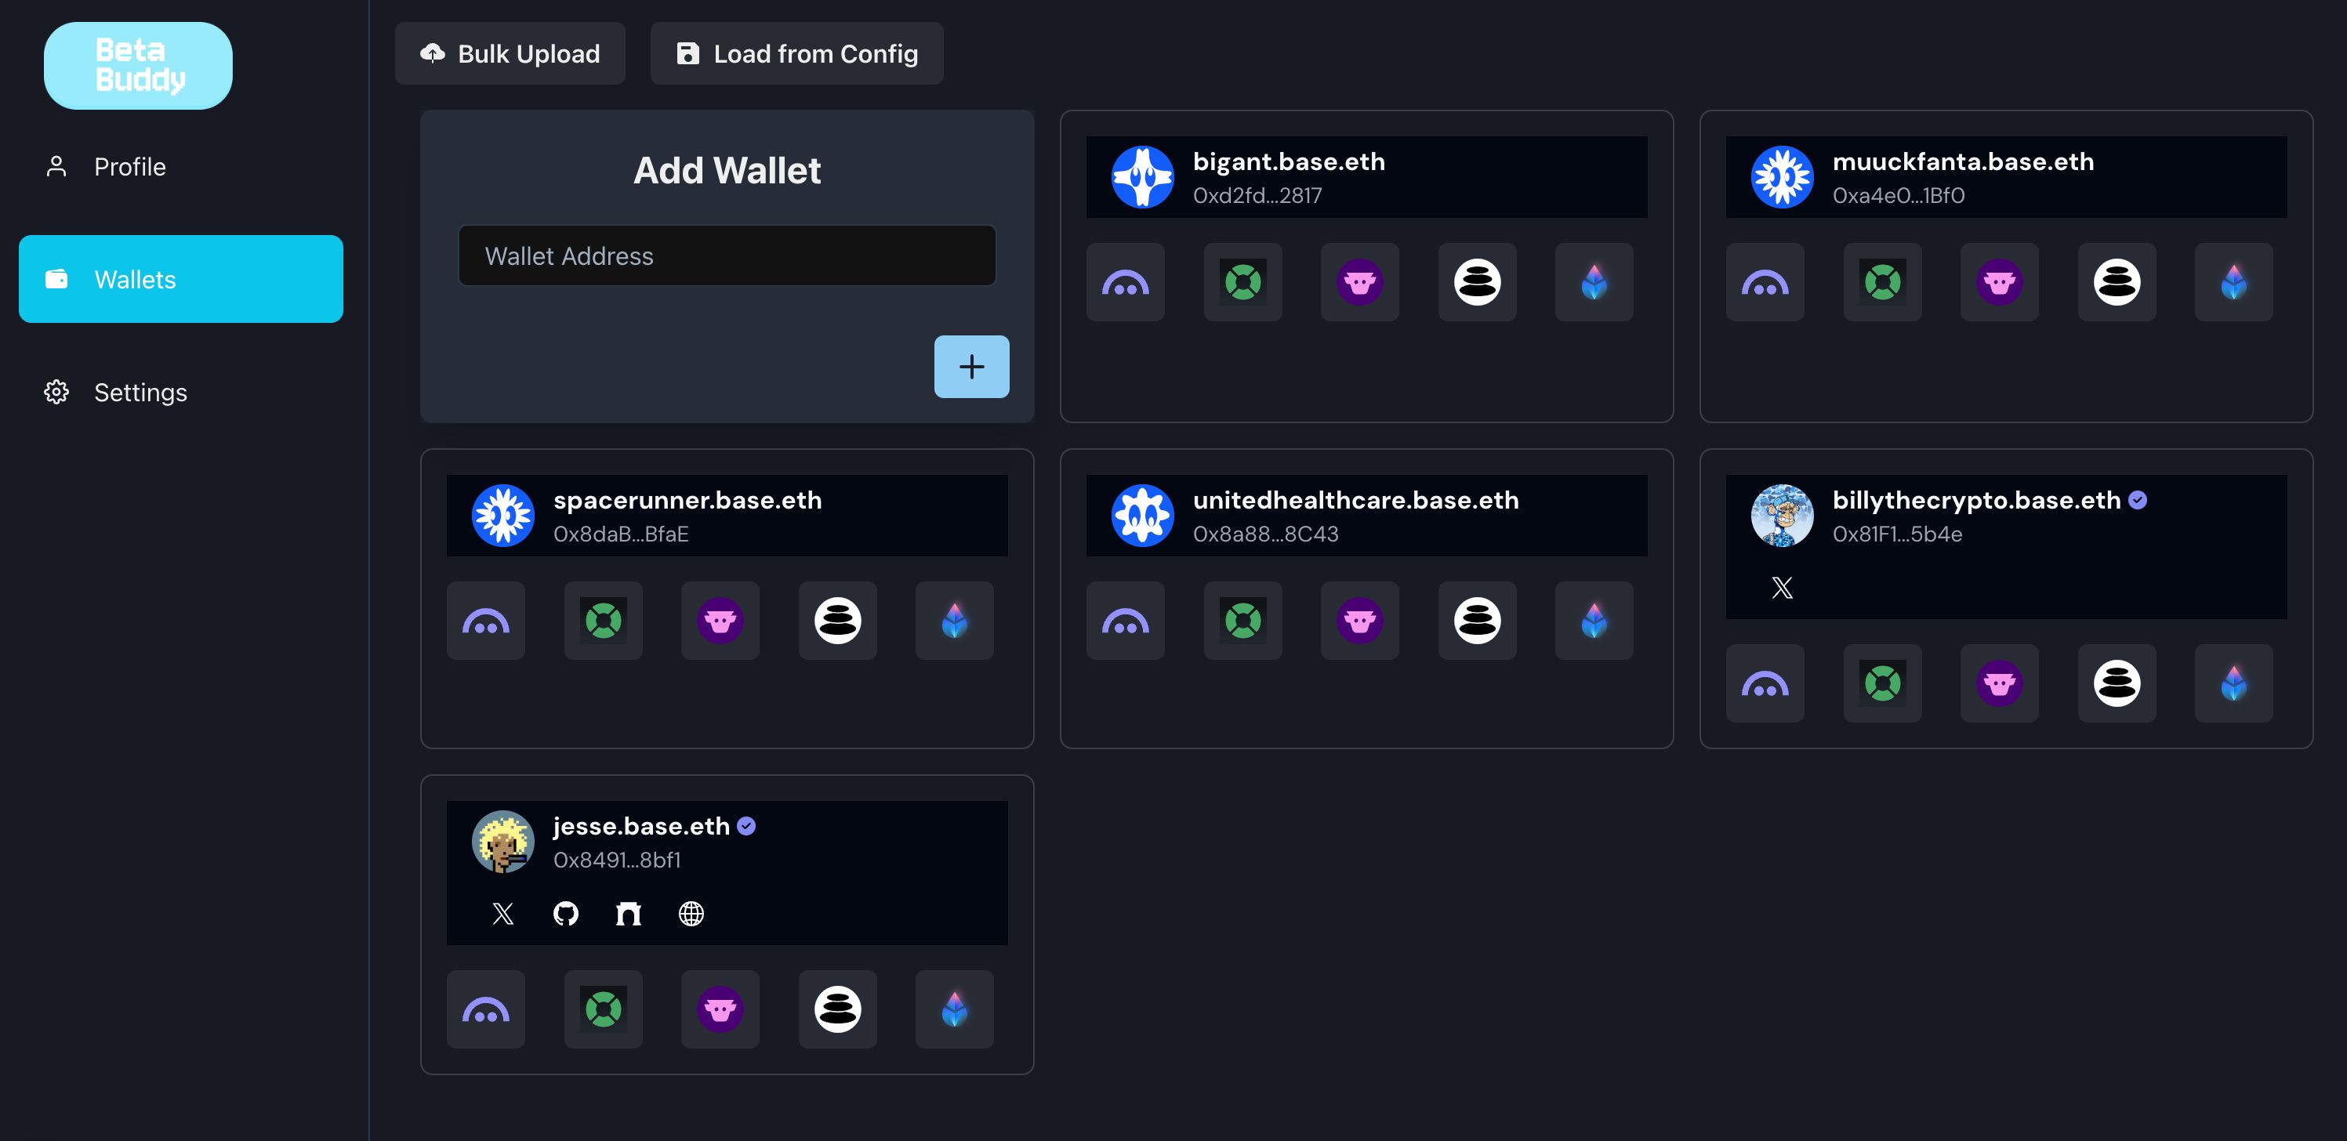Click the Settings navigation item
The image size is (2347, 1141).
pos(180,392)
